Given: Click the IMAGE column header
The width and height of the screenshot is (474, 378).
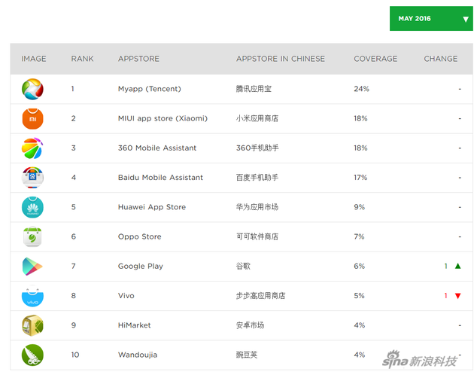Looking at the screenshot, I should tap(34, 59).
